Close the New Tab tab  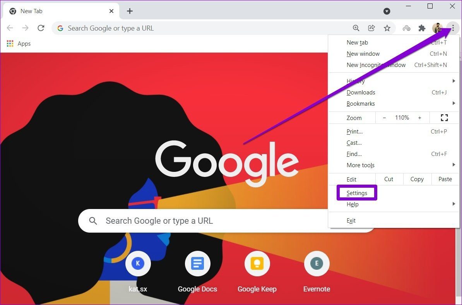pyautogui.click(x=111, y=11)
